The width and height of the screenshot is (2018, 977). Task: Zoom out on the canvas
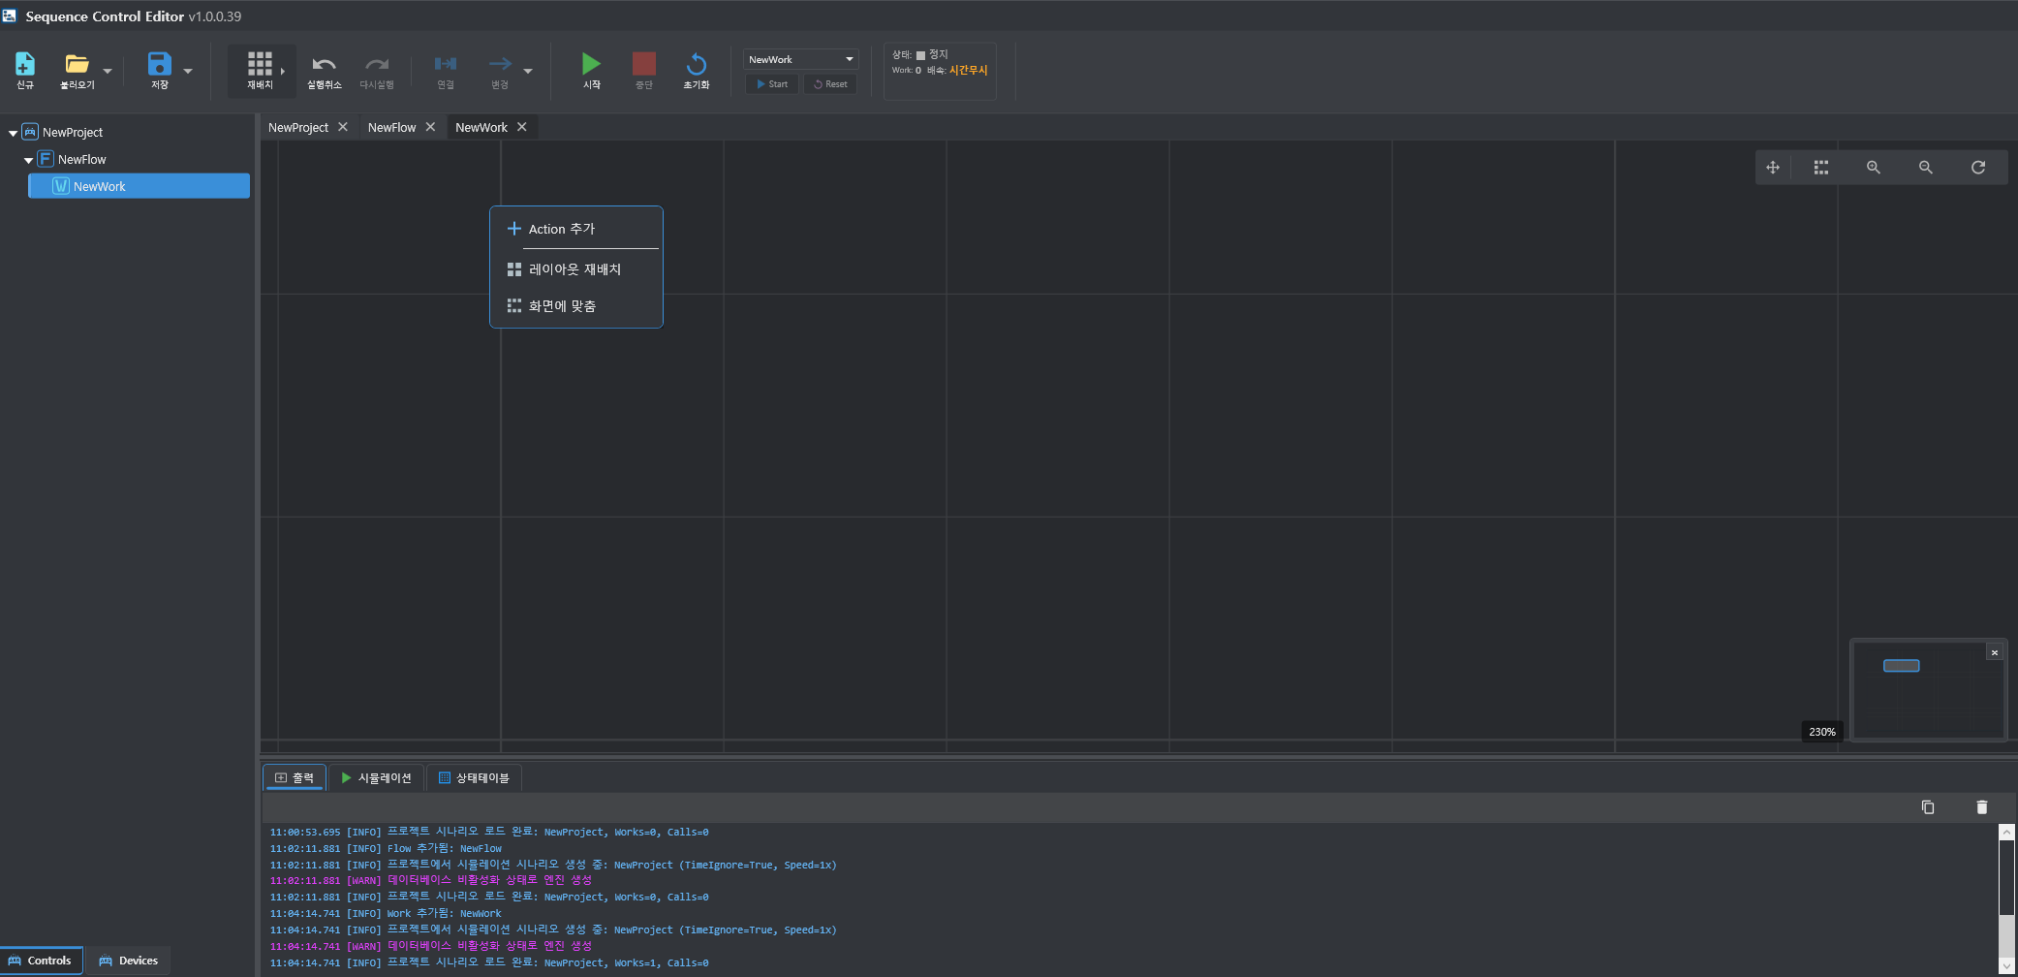1926,168
